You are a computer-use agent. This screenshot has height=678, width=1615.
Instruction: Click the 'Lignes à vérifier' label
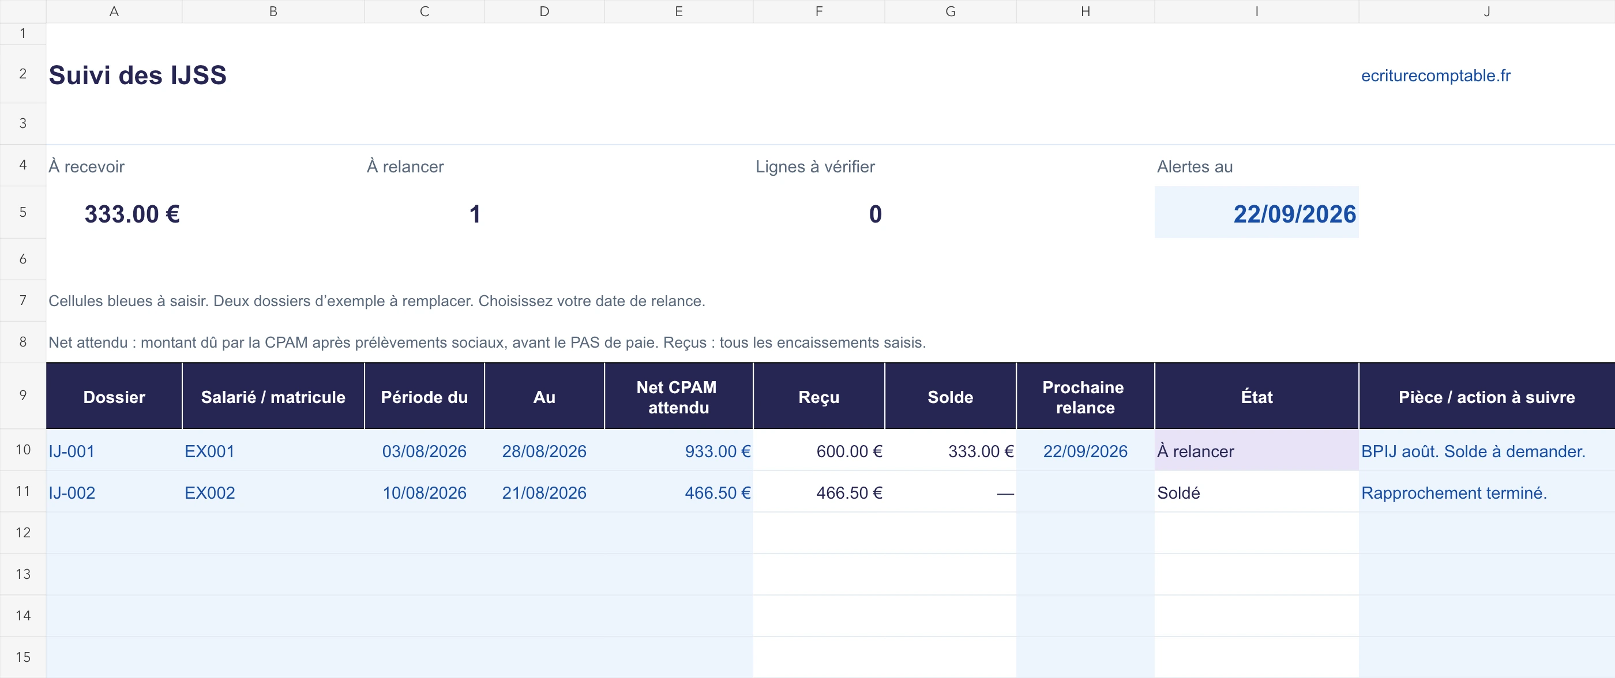coord(815,167)
